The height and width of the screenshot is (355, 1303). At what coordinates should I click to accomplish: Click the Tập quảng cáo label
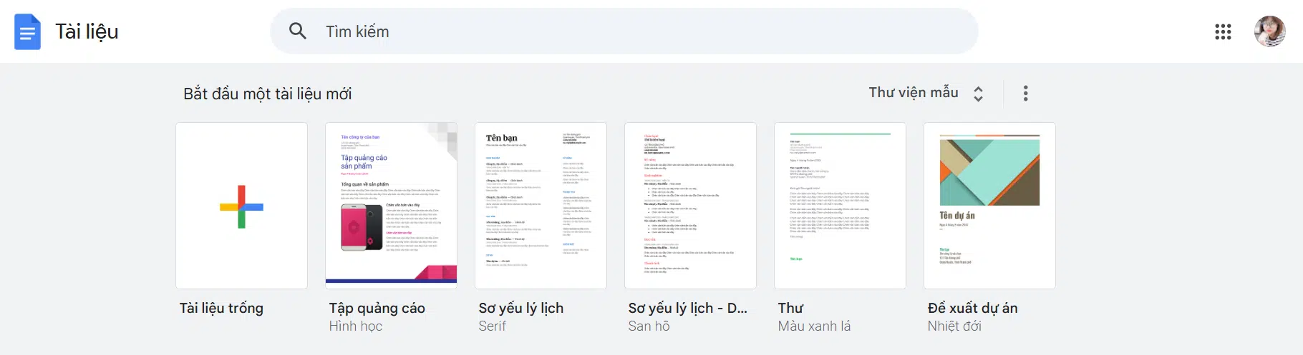(x=377, y=308)
